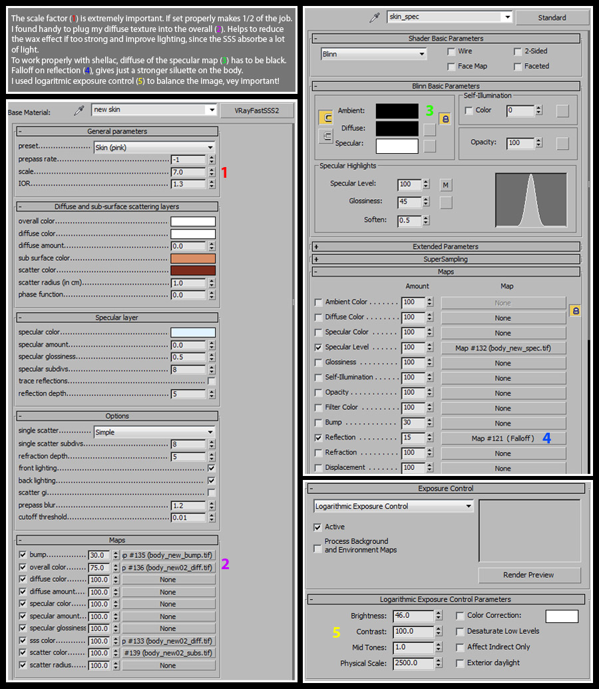This screenshot has height=689, width=599.
Task: Open the specular color swatch in Specular layer
Action: [193, 332]
